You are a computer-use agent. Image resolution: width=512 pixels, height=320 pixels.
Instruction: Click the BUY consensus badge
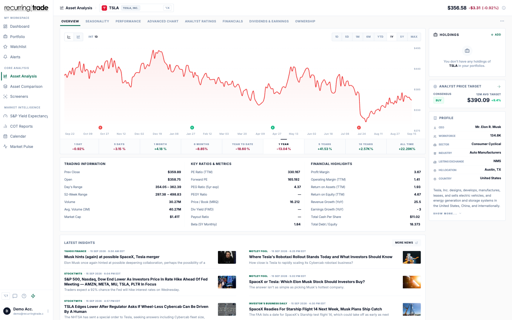click(439, 100)
